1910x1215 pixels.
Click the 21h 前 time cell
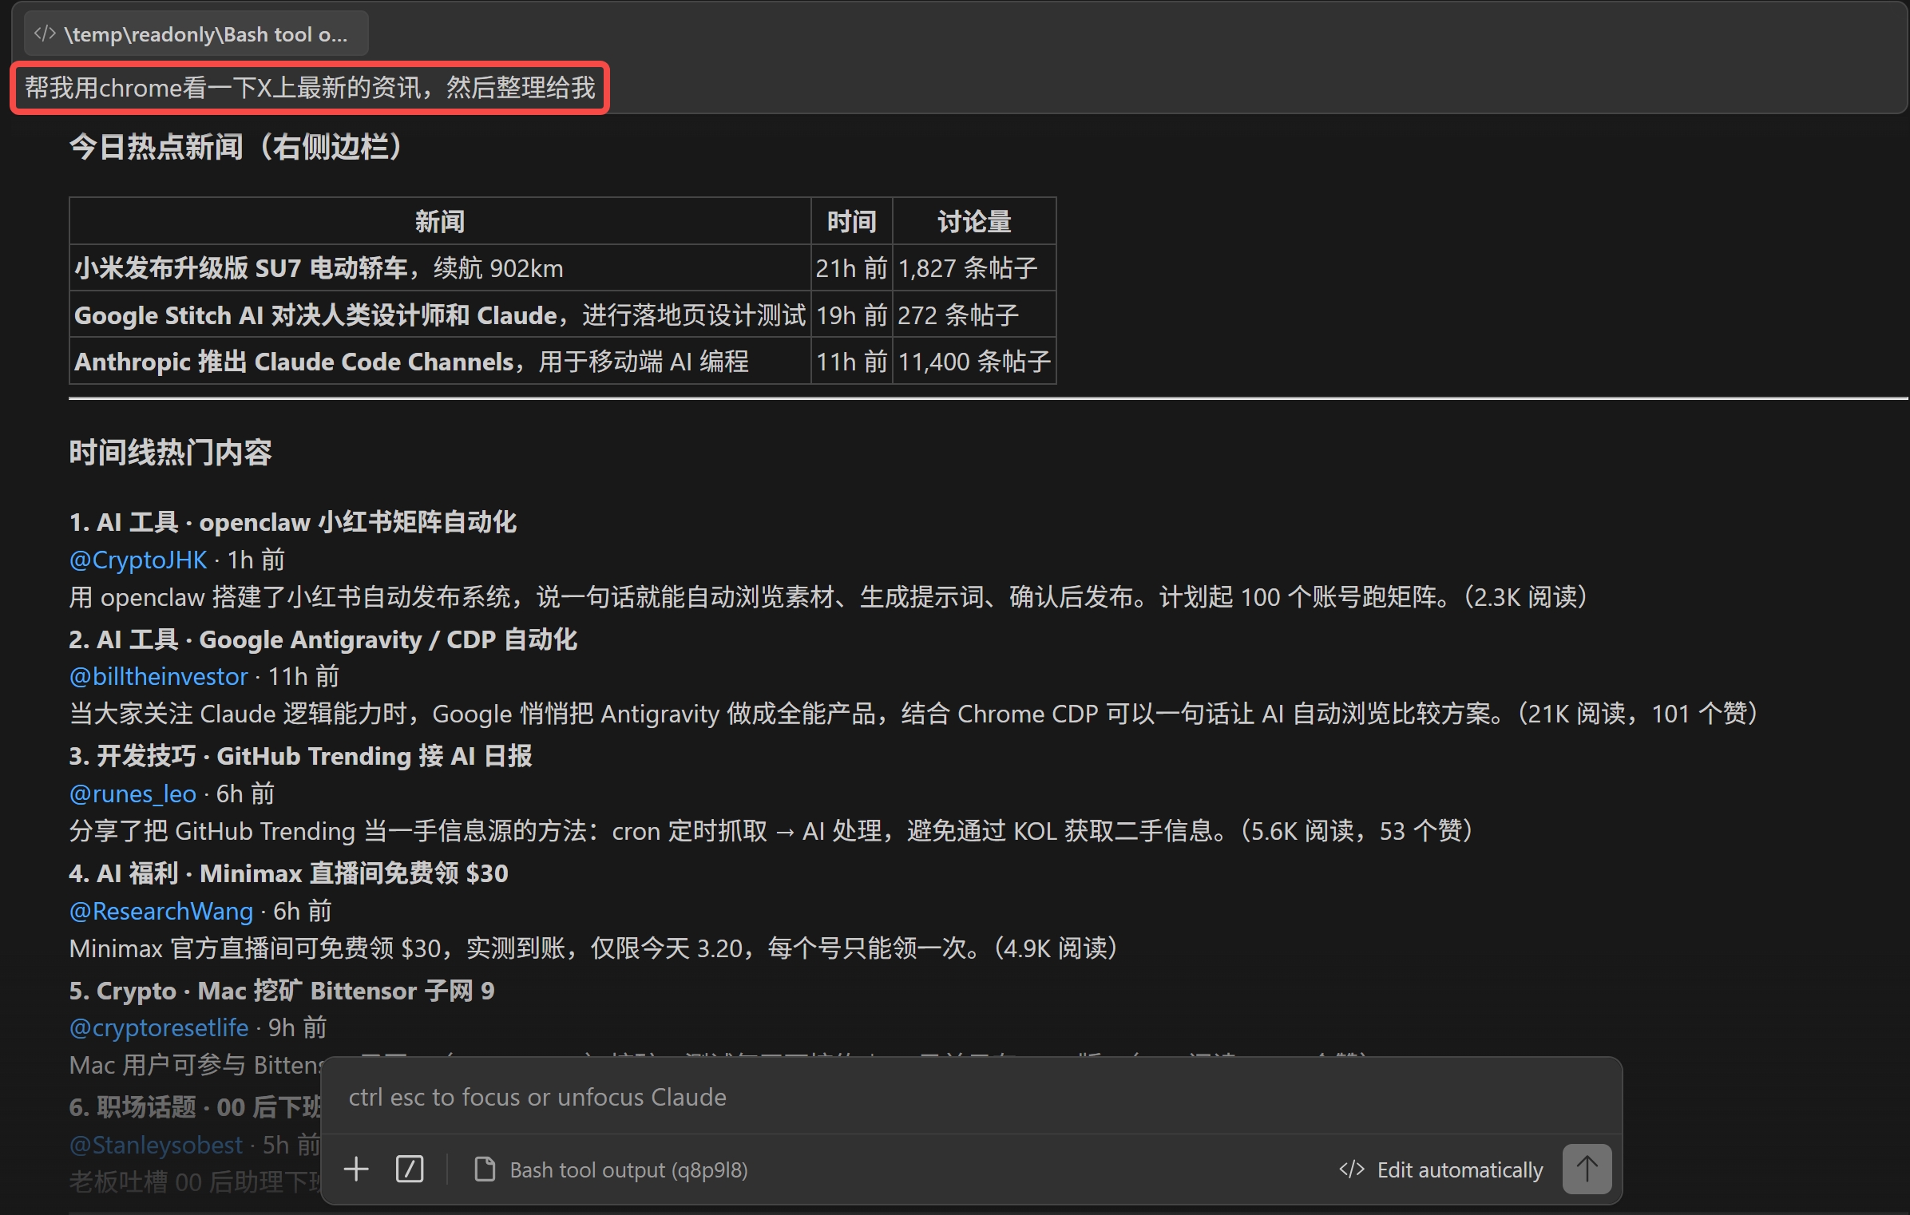click(852, 268)
